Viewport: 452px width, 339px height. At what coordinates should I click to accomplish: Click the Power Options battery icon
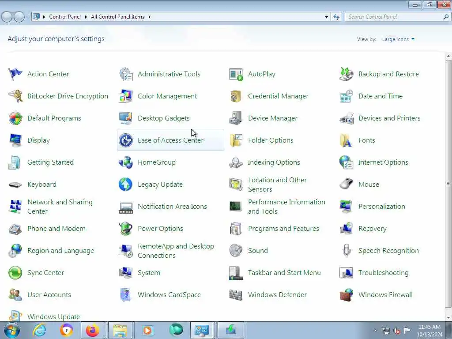(x=126, y=229)
